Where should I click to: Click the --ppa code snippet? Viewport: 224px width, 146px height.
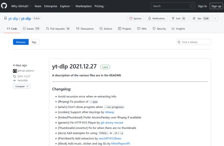tap(94, 102)
